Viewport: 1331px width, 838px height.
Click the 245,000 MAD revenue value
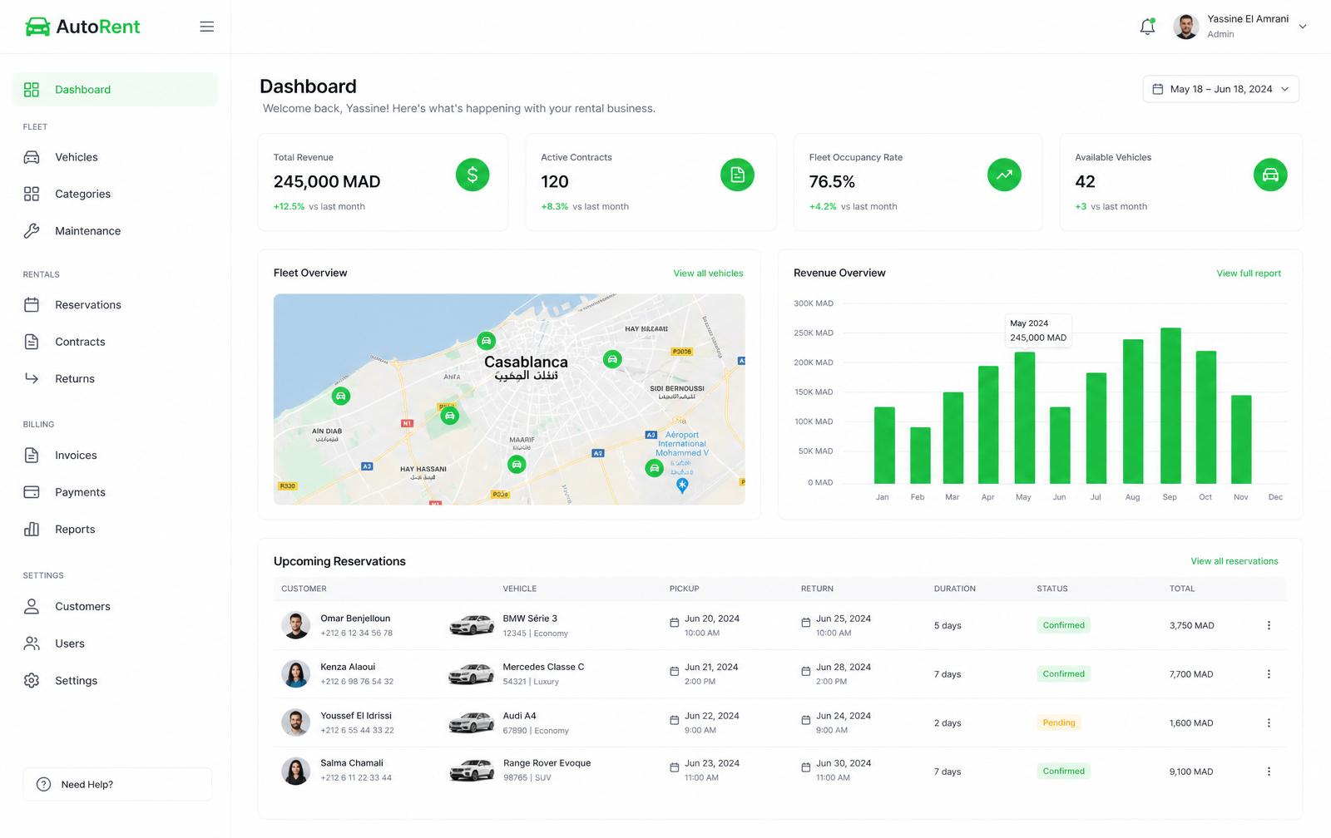pos(327,181)
